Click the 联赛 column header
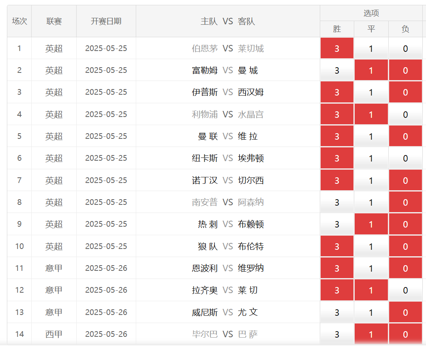Image resolution: width=426 pixels, height=351 pixels. [x=54, y=21]
